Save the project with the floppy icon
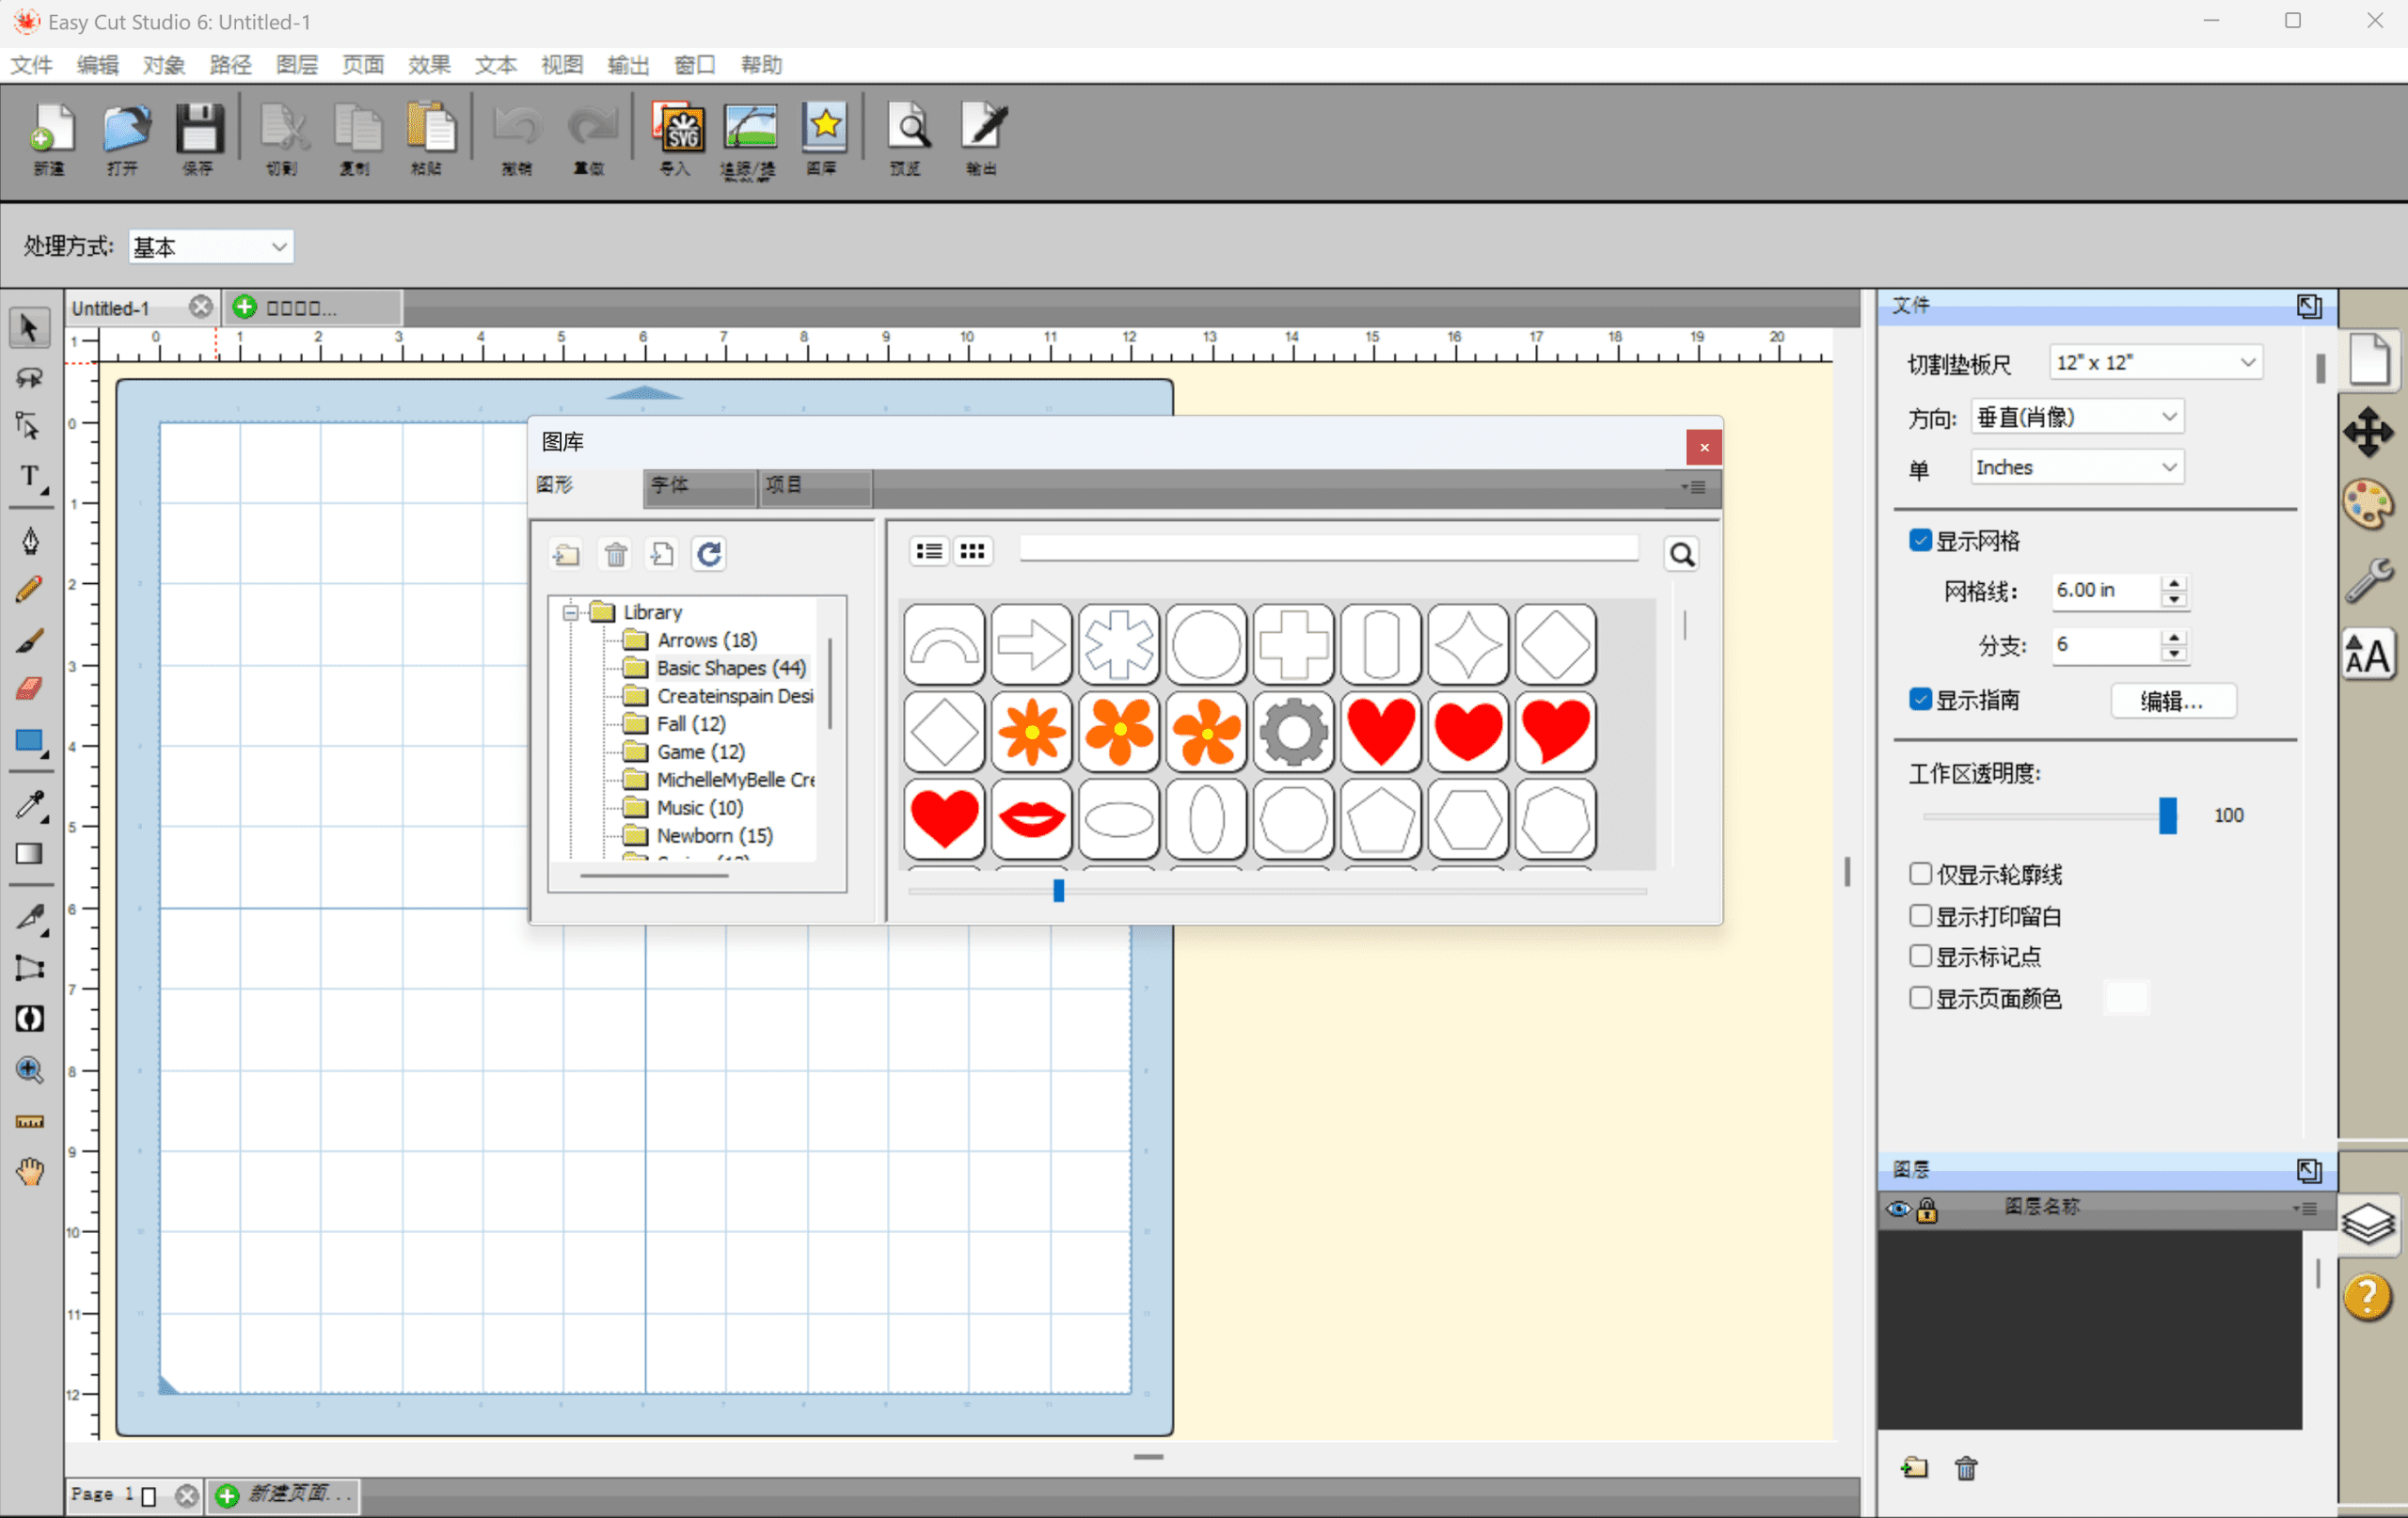Screen dimensions: 2408x1518 pyautogui.click(x=198, y=138)
